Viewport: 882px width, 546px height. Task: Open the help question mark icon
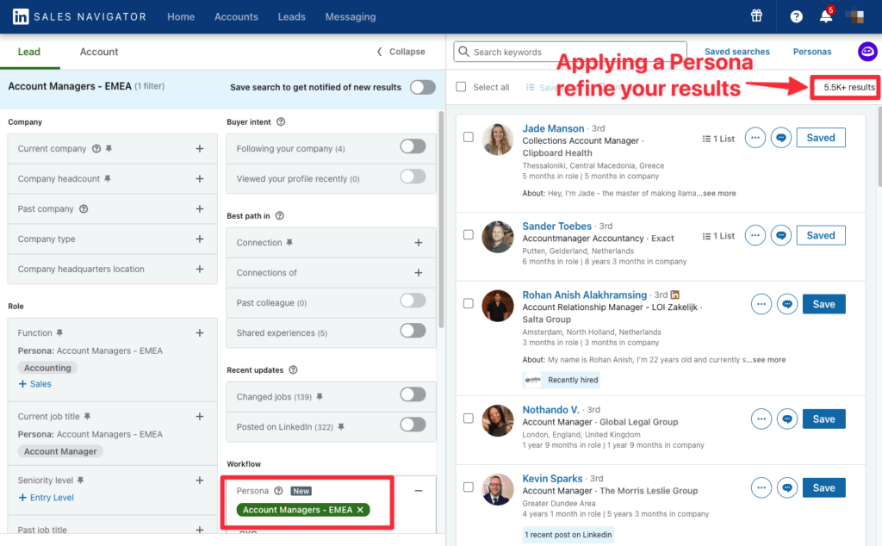coord(796,17)
